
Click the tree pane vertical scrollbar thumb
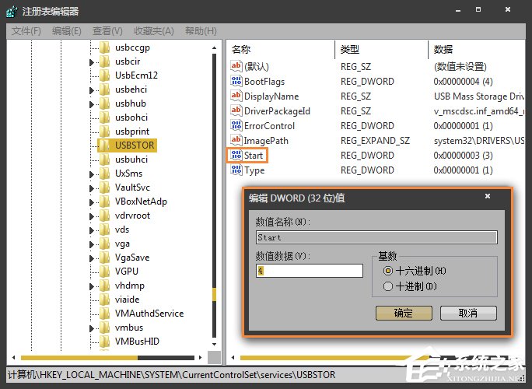tap(214, 295)
